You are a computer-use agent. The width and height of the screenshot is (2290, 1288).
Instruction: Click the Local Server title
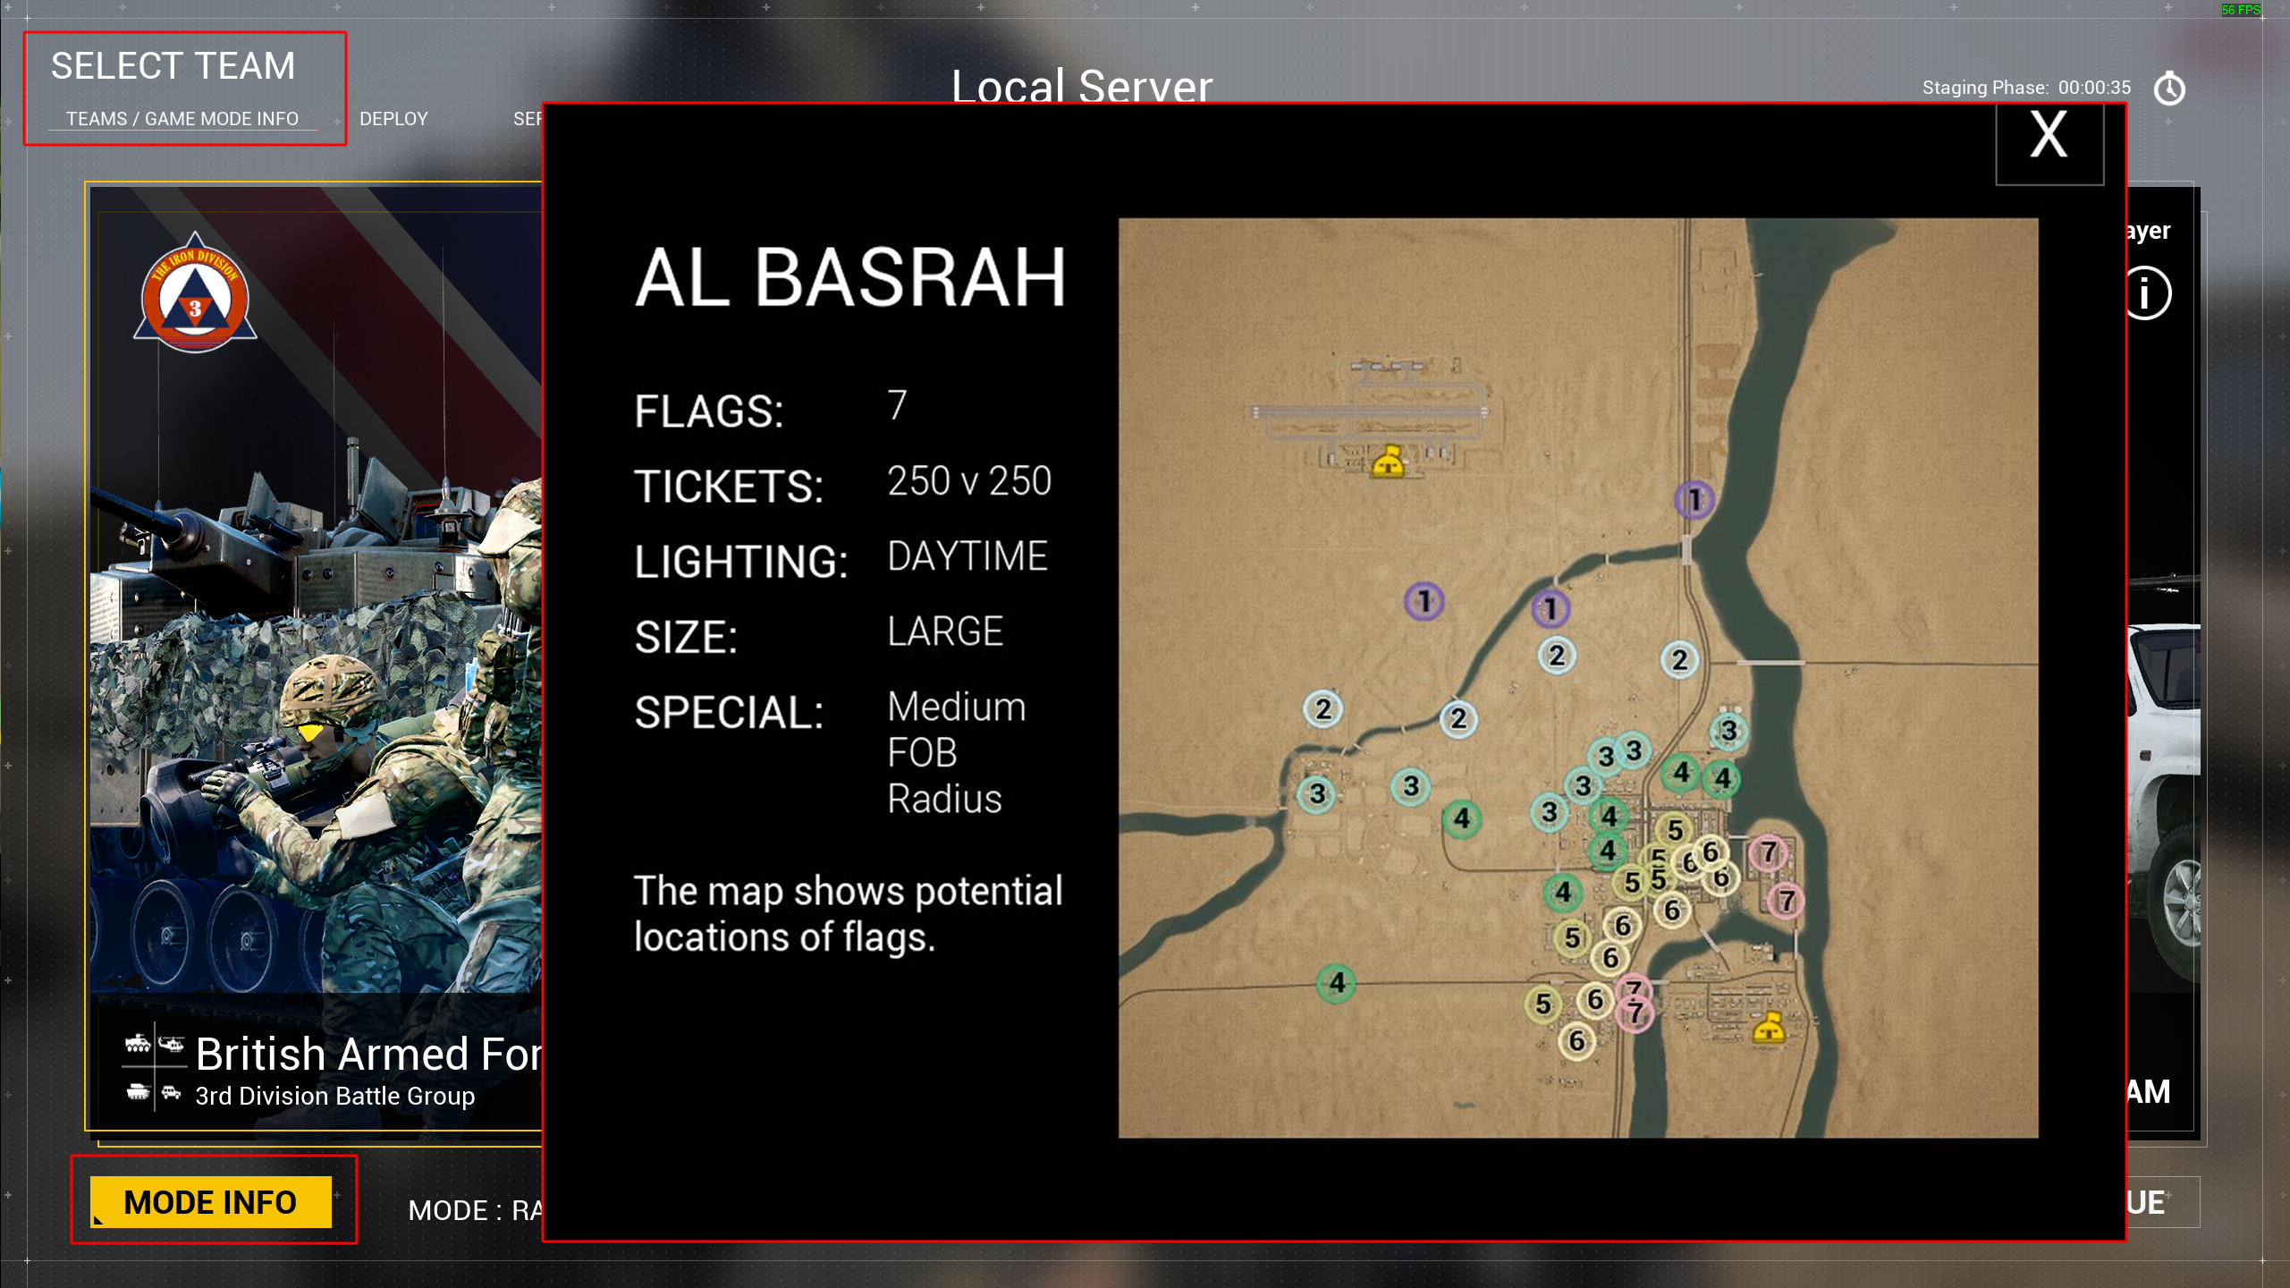click(x=1081, y=86)
